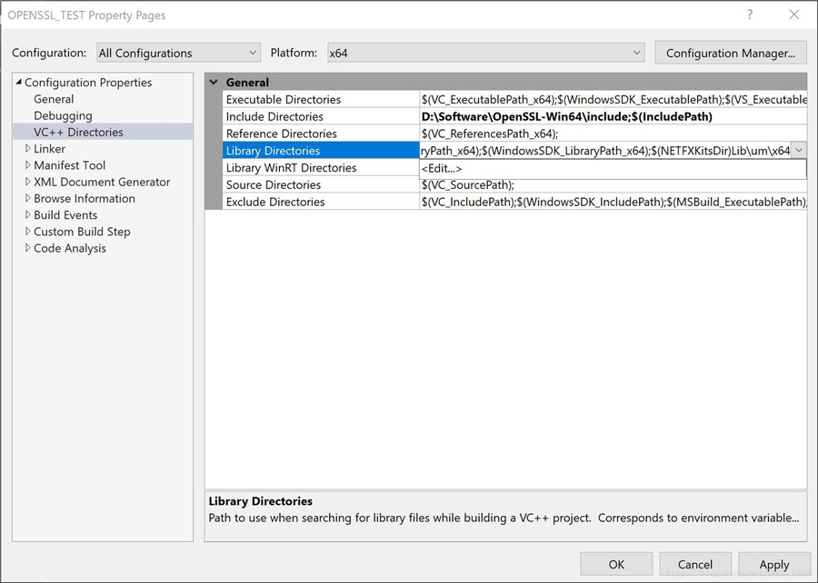Expand the Browse Information node
This screenshot has height=583, width=818.
point(27,199)
